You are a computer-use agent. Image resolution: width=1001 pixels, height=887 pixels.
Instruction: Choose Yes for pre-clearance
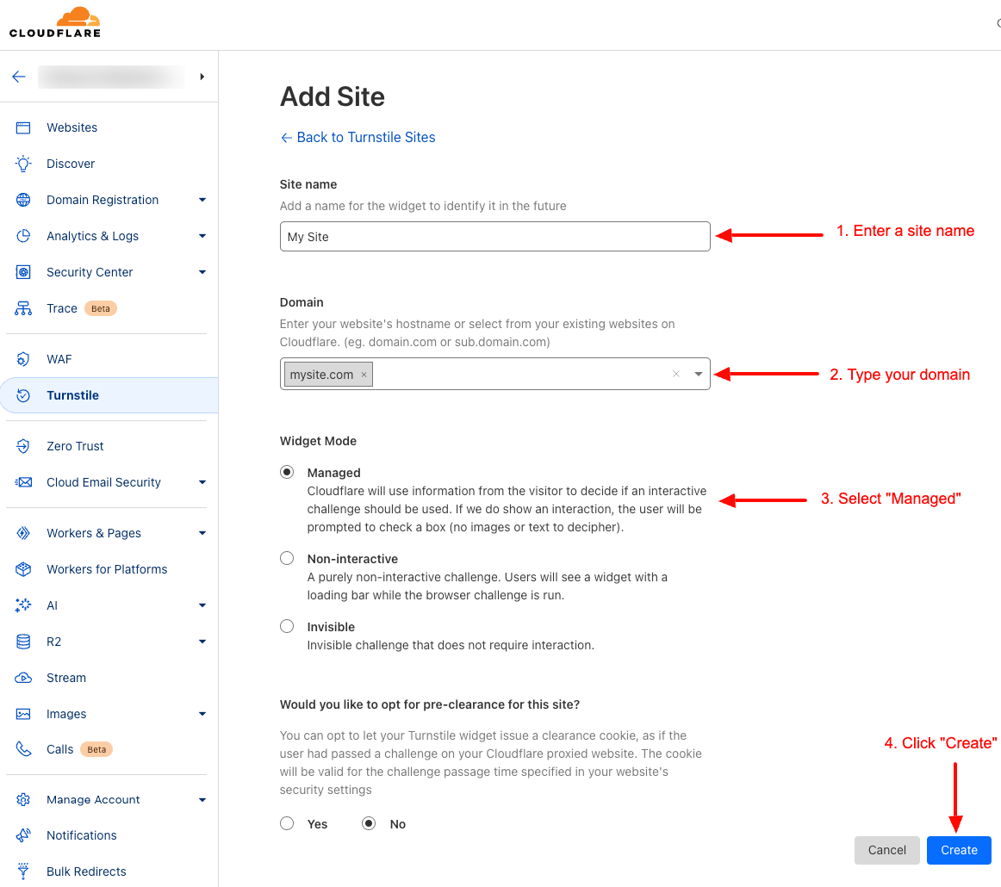tap(287, 823)
